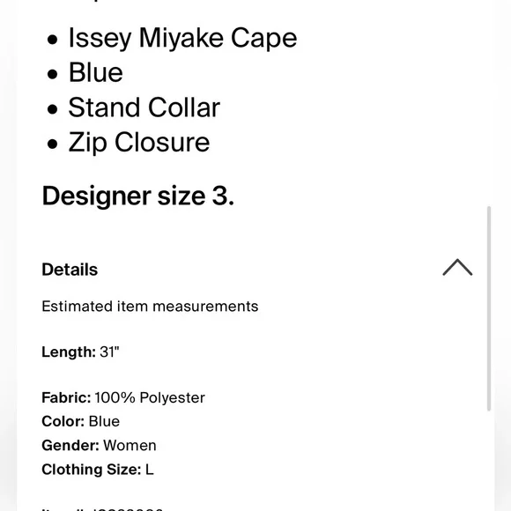Click the bold Length label
This screenshot has width=511, height=511.
pos(69,352)
